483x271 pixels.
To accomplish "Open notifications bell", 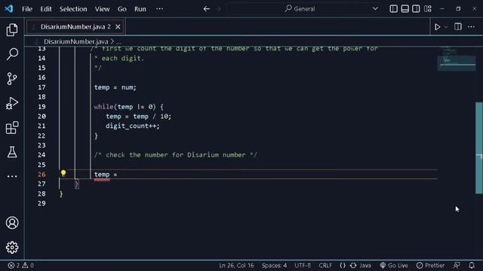I will [471, 265].
